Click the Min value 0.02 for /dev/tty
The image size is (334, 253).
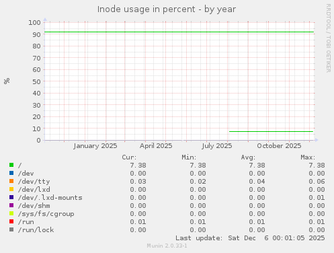pos(198,181)
